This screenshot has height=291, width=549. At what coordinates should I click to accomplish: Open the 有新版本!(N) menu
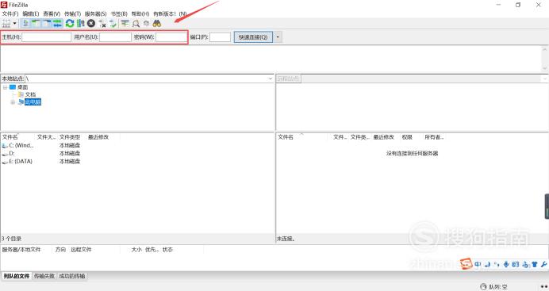tap(170, 13)
